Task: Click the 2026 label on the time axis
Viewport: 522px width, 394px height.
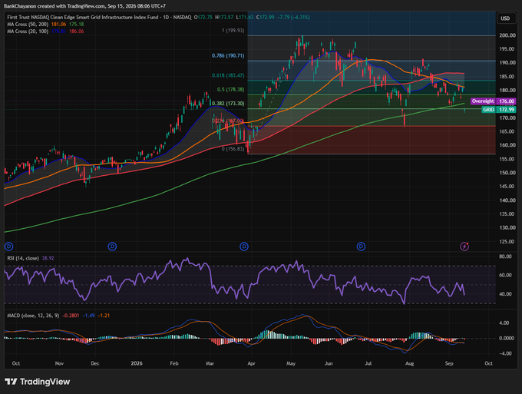Action: 137,363
